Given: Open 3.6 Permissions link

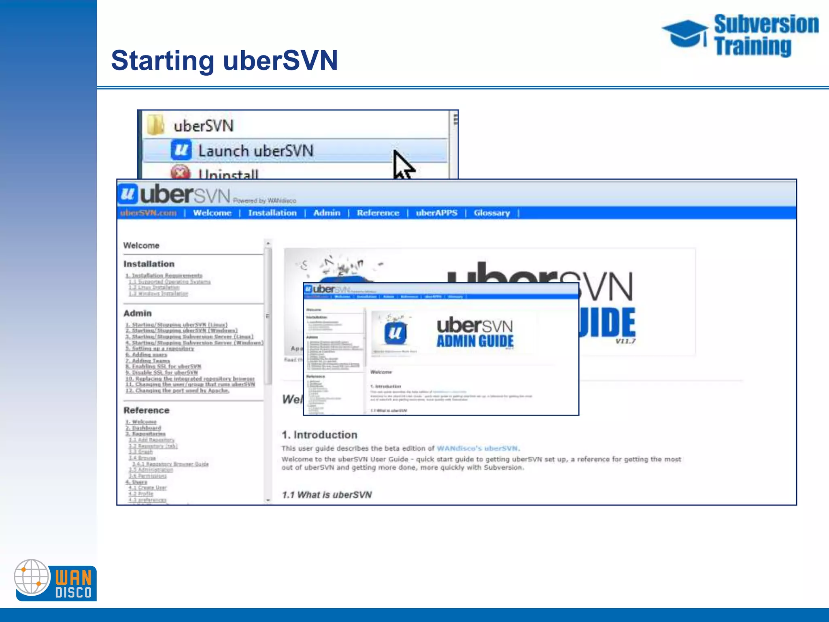Looking at the screenshot, I should [x=148, y=476].
